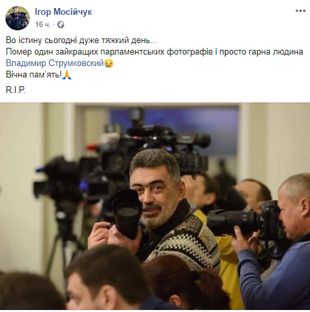
Task: Open the attached photo of press photographers
Action: click(x=155, y=206)
